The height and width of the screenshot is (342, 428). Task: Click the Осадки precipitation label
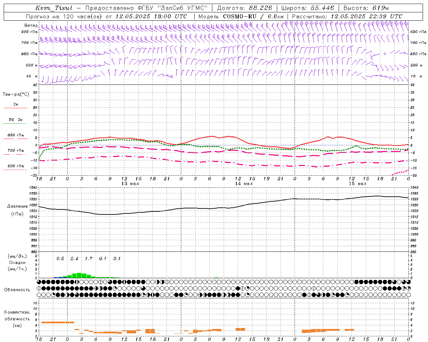(x=17, y=263)
